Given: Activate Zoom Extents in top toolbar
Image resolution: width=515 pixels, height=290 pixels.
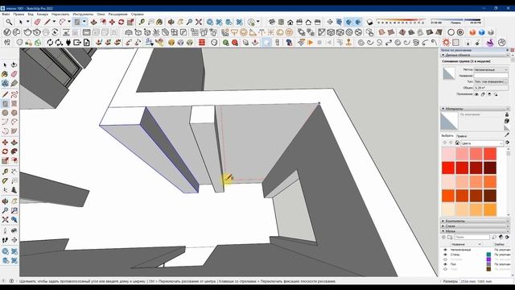Looking at the screenshot, I should click(x=199, y=22).
